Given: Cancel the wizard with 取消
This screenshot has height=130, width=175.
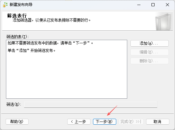Looking at the screenshot, I should (x=158, y=122).
